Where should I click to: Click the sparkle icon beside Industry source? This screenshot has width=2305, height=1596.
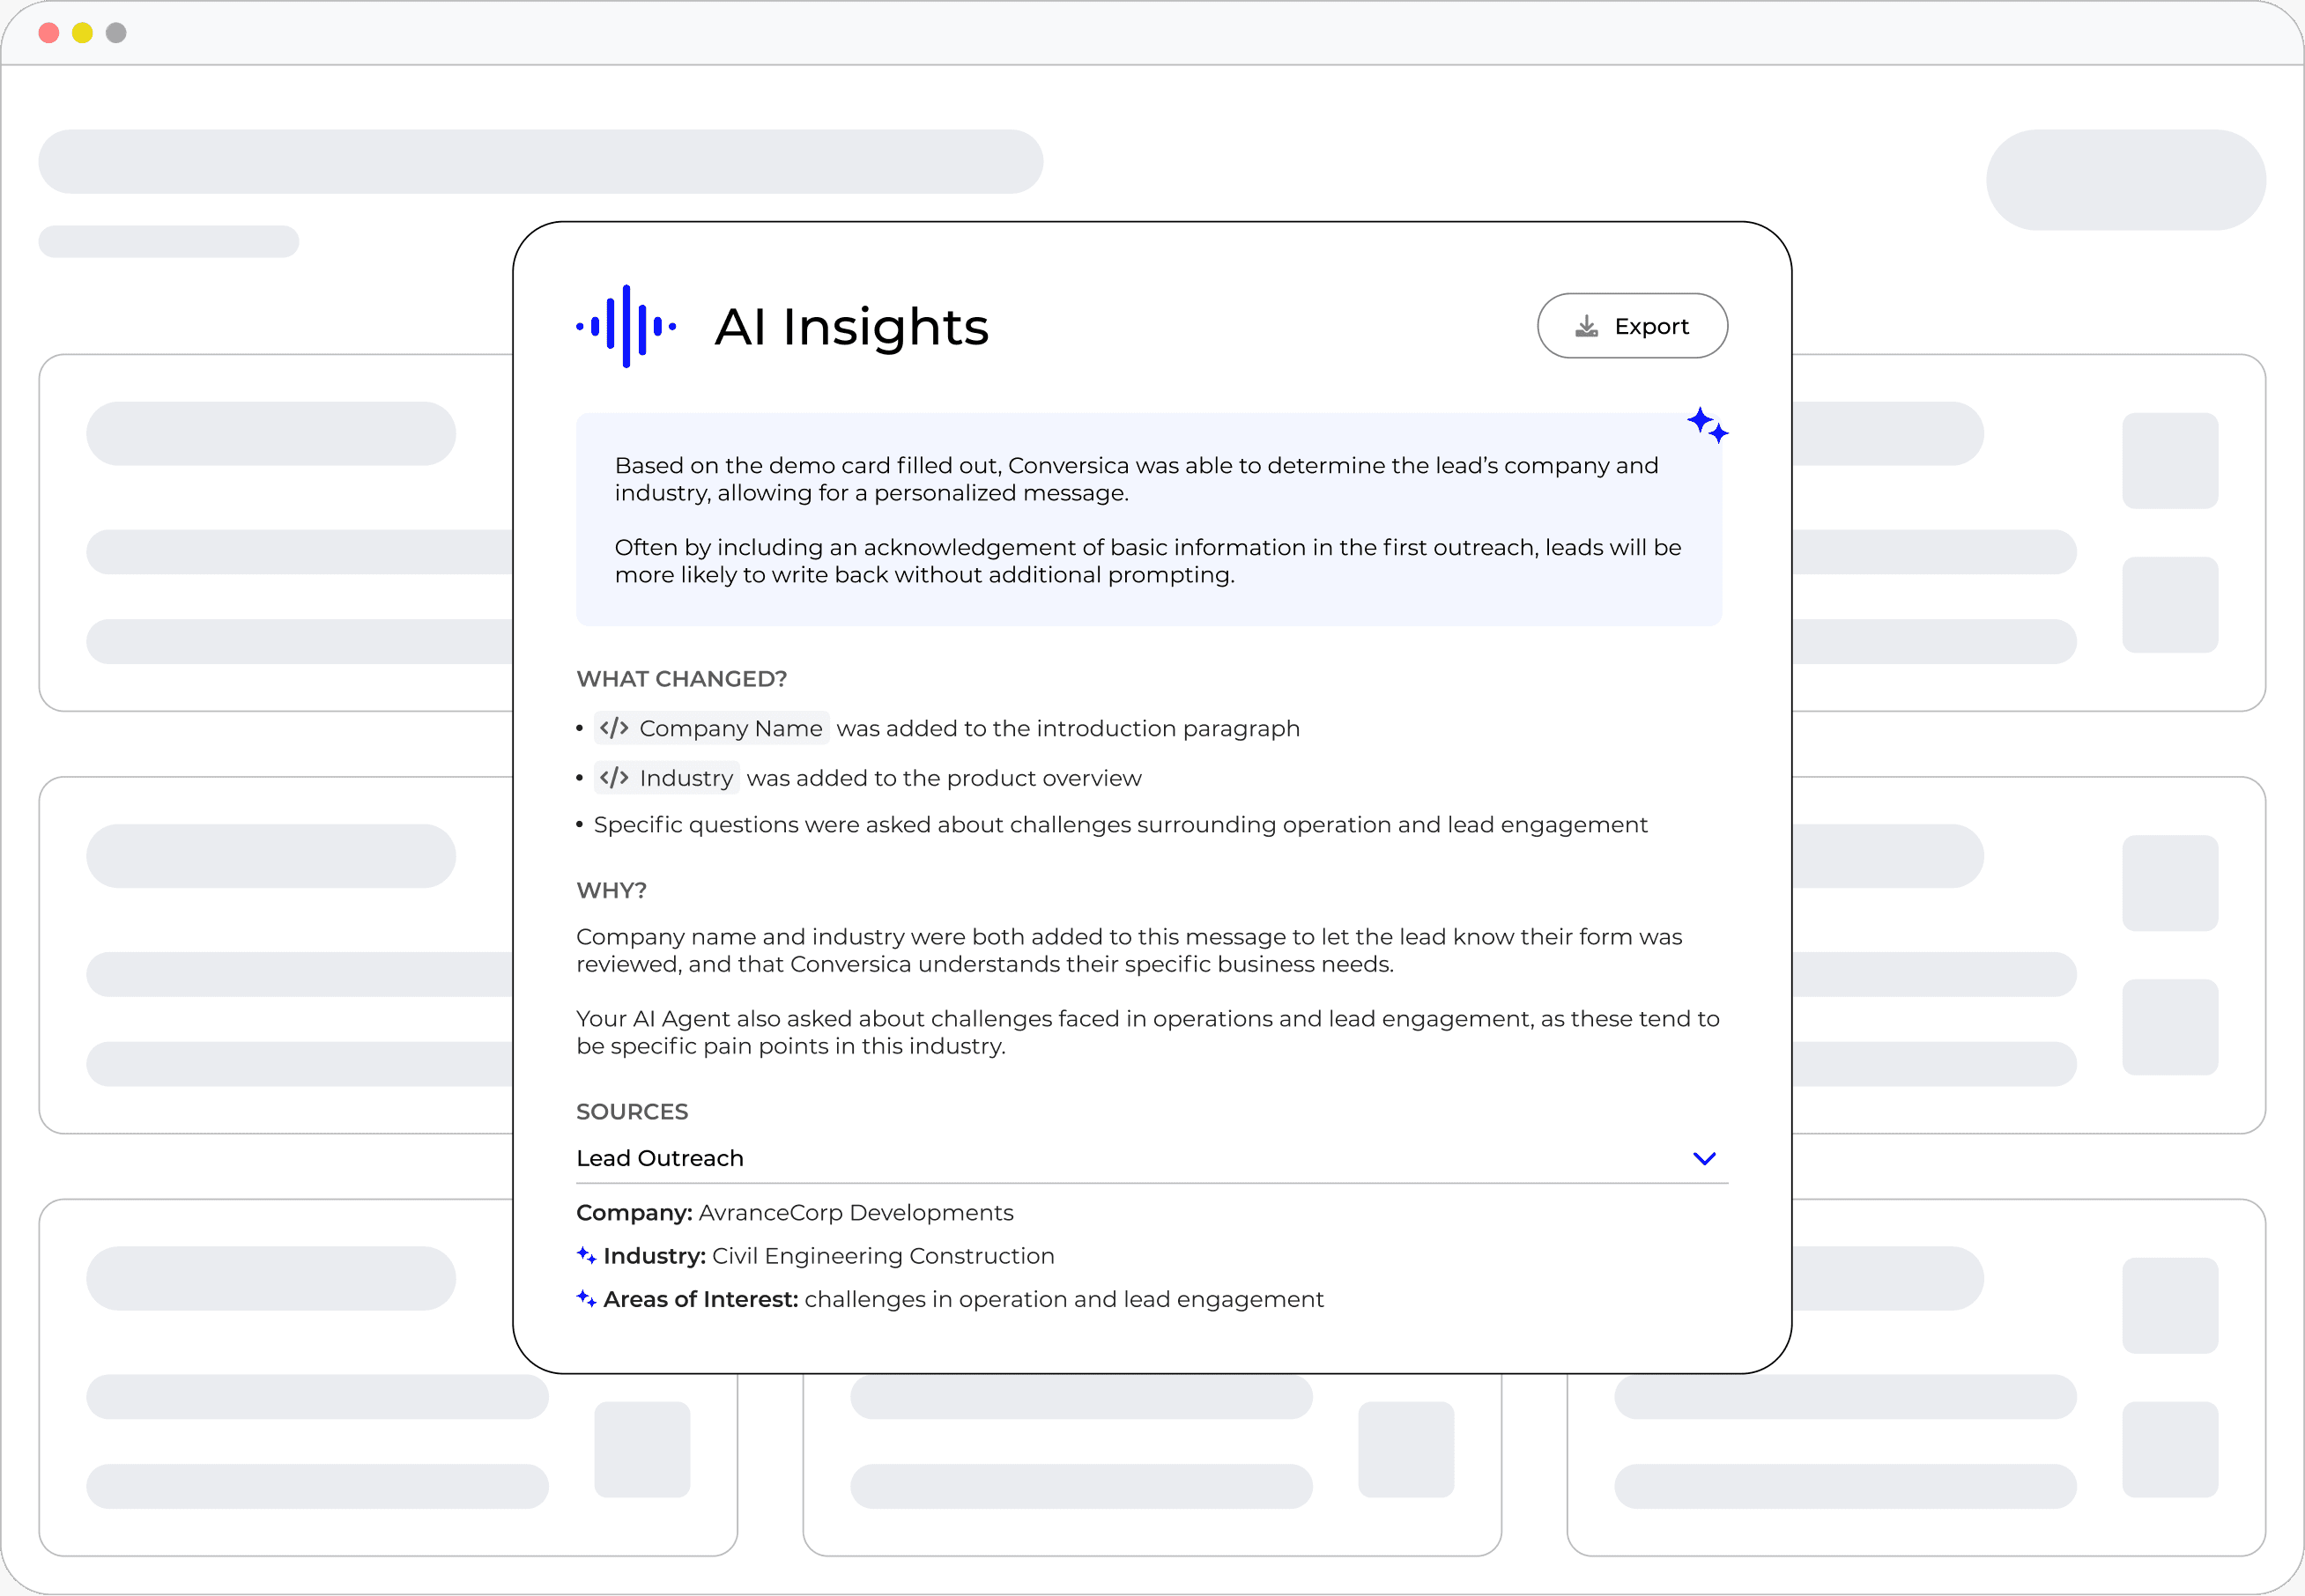pyautogui.click(x=586, y=1255)
